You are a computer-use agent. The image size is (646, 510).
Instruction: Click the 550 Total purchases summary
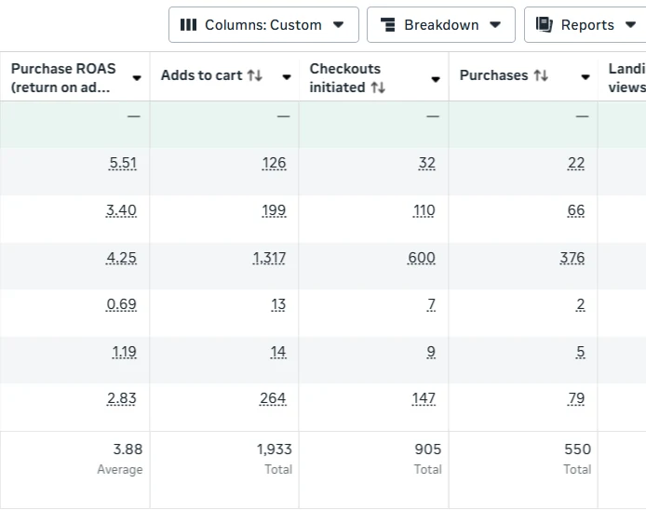pos(577,458)
